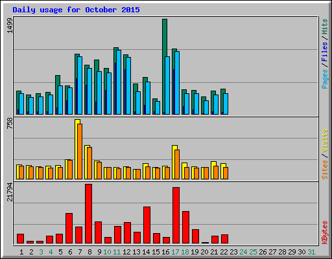Click day 5 on the x-axis
The height and width of the screenshot is (259, 332).
[x=60, y=252]
